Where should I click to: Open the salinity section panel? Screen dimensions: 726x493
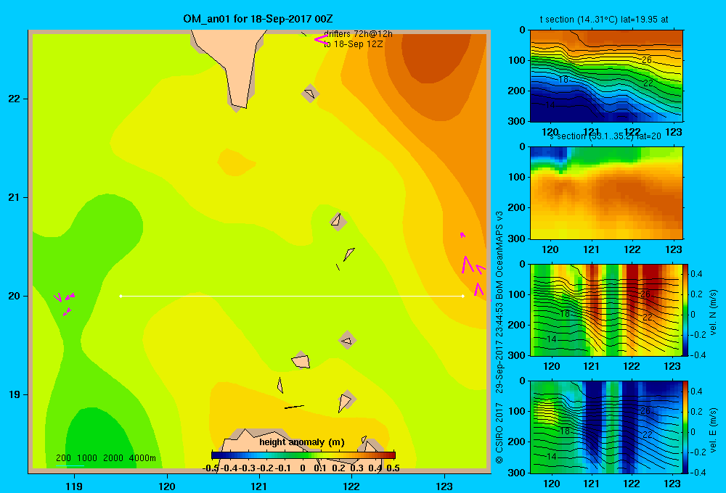tap(606, 193)
